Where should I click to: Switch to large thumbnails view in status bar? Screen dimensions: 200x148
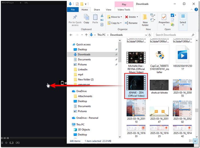tap(195, 141)
